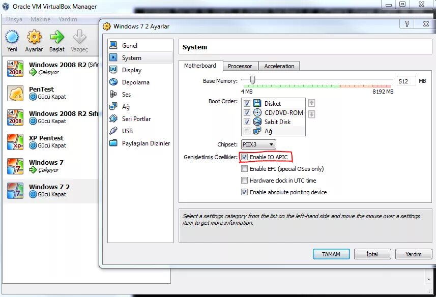436x297 pixels.
Task: Click the main window scrollbar down arrow
Action: click(428, 279)
